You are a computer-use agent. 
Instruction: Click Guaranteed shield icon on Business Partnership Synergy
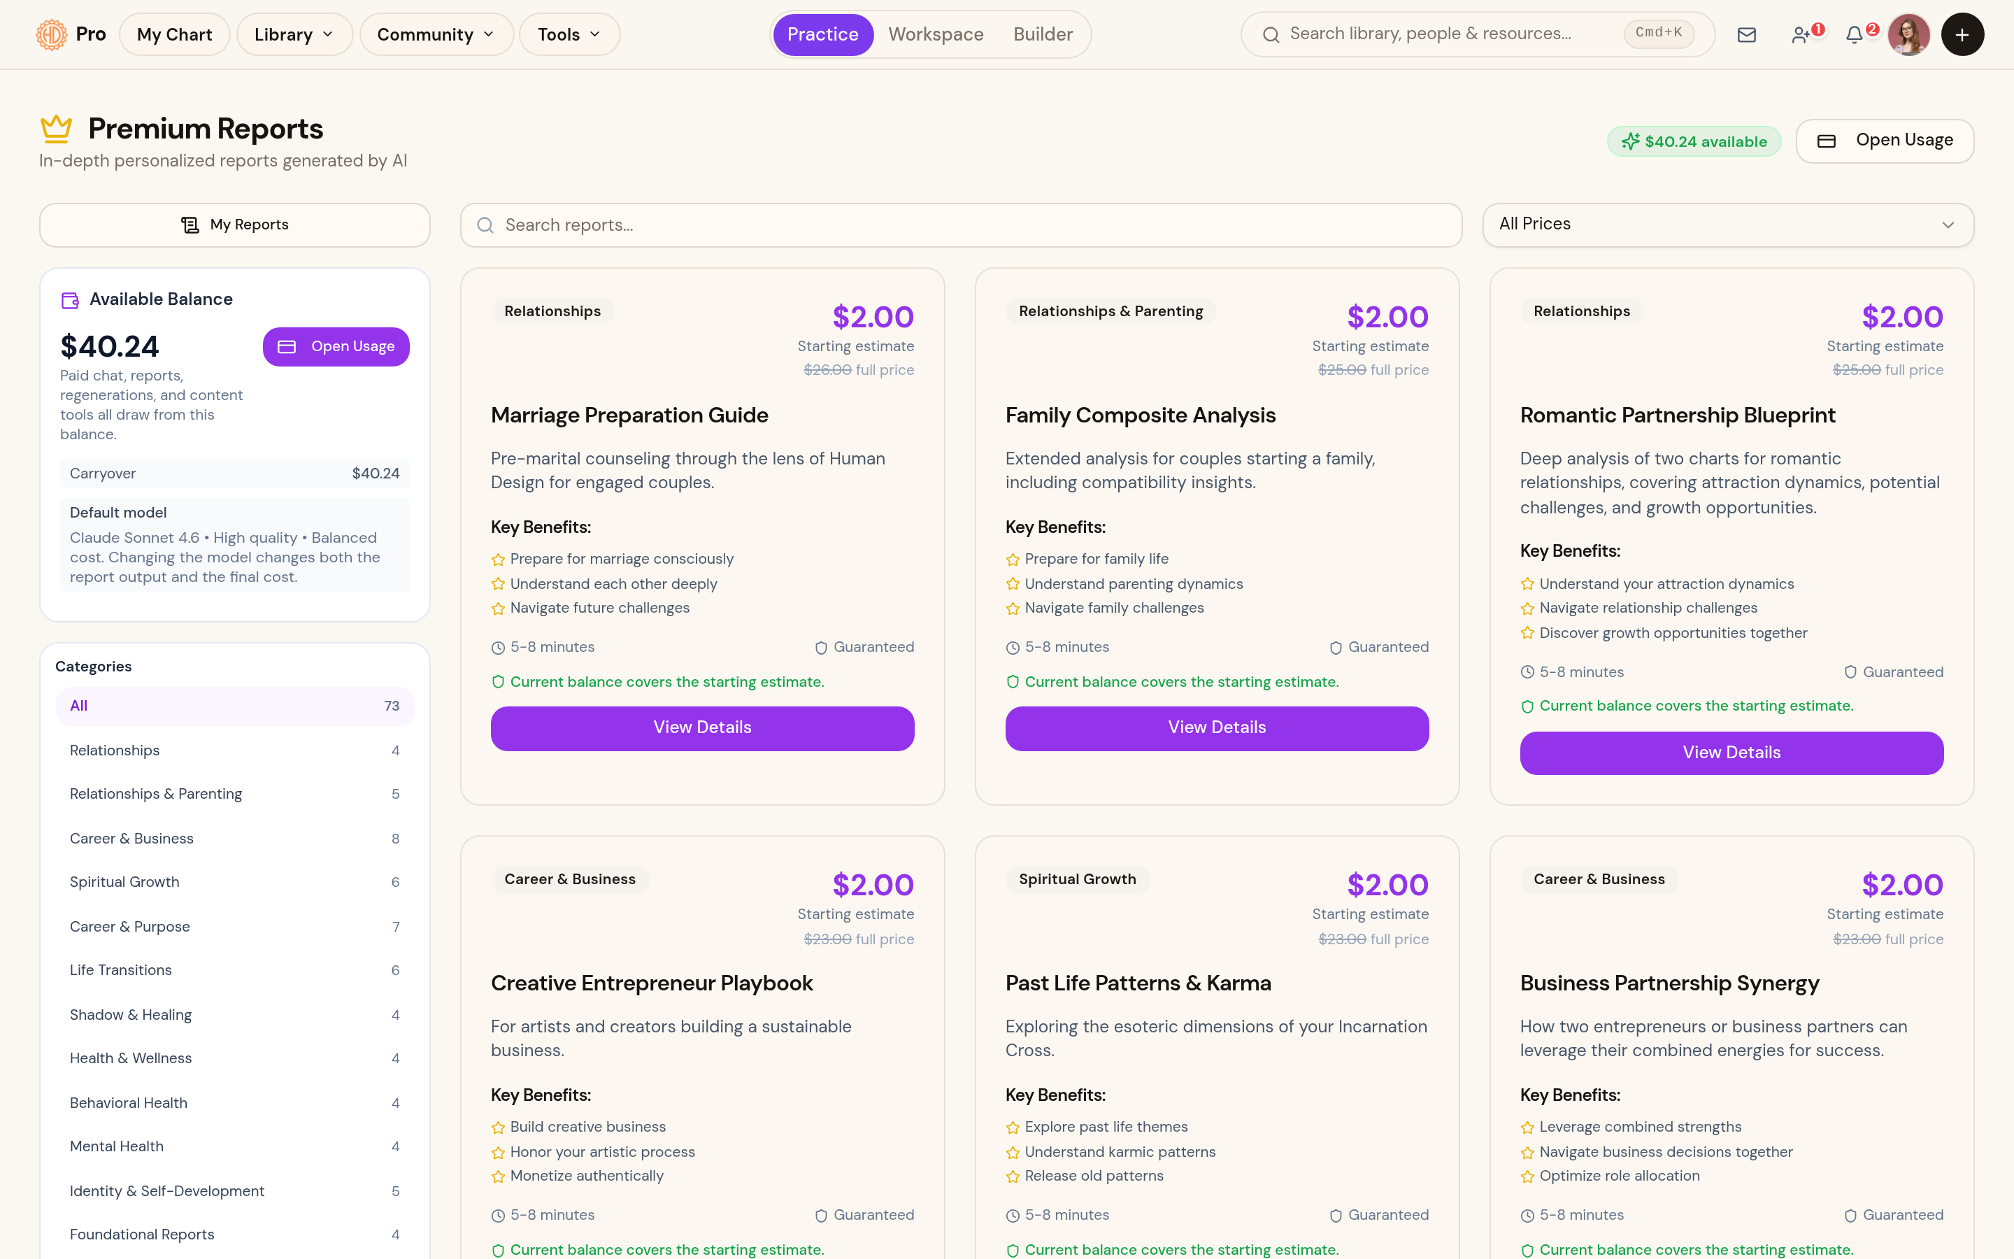(1850, 1216)
